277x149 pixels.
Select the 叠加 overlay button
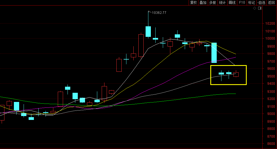[x=203, y=2]
